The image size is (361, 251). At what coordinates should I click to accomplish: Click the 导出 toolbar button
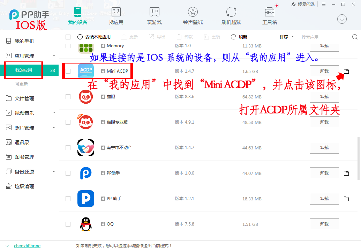click(x=157, y=37)
